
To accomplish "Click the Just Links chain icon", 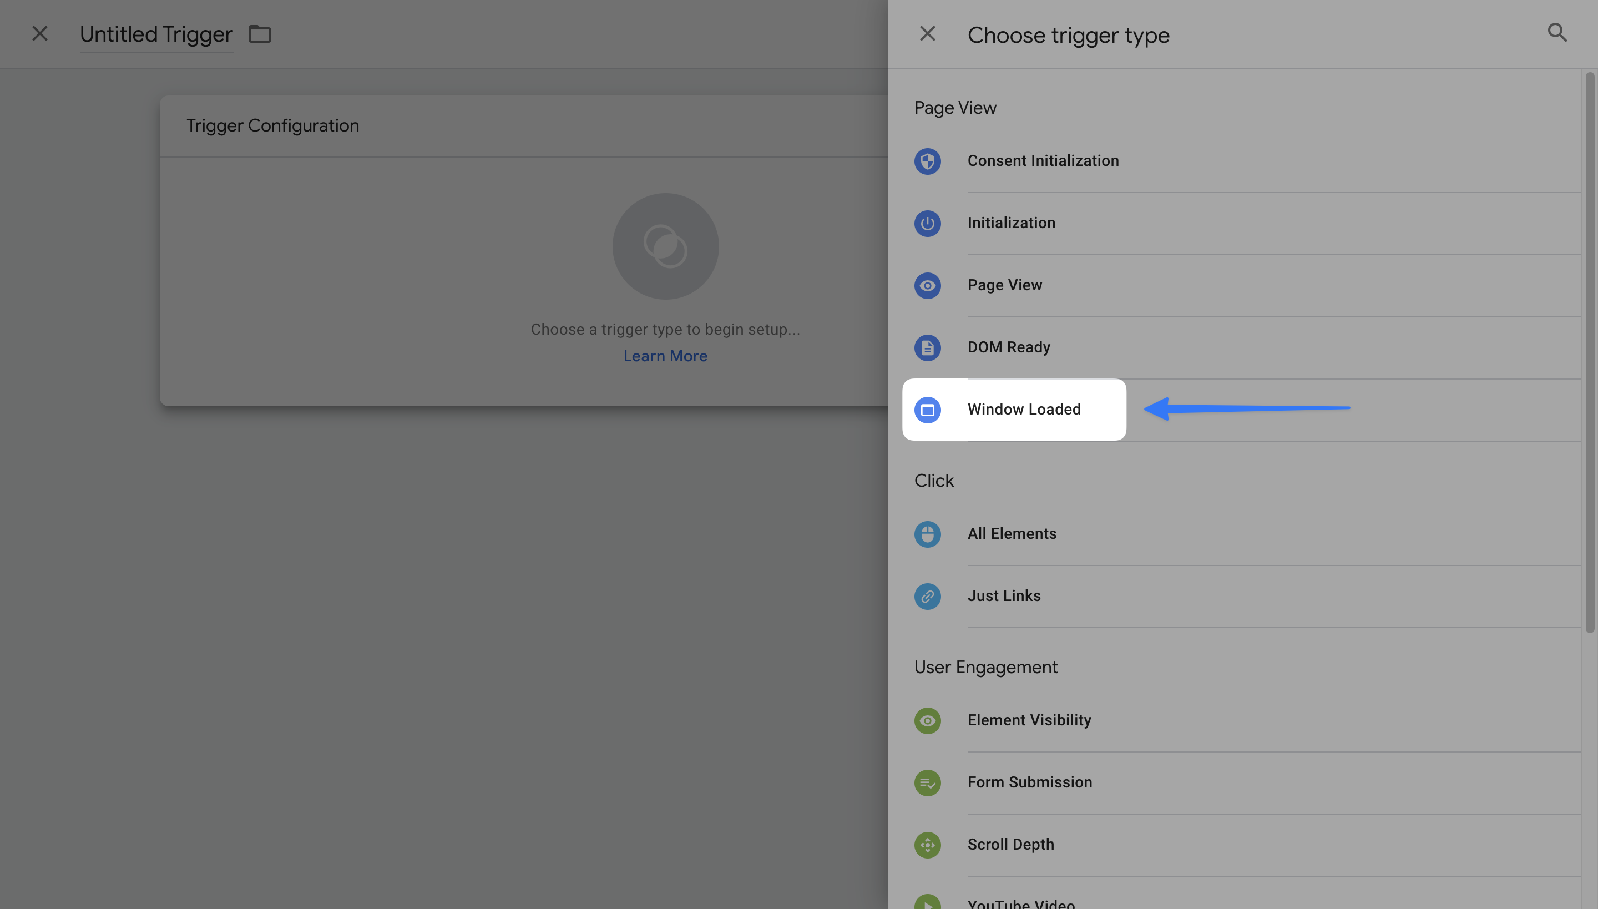I will [x=927, y=596].
